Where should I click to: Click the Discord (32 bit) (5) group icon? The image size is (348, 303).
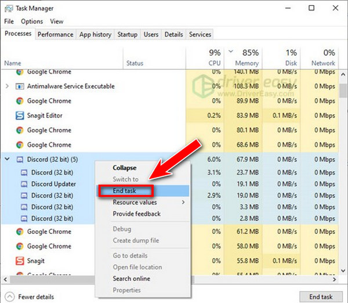20,160
